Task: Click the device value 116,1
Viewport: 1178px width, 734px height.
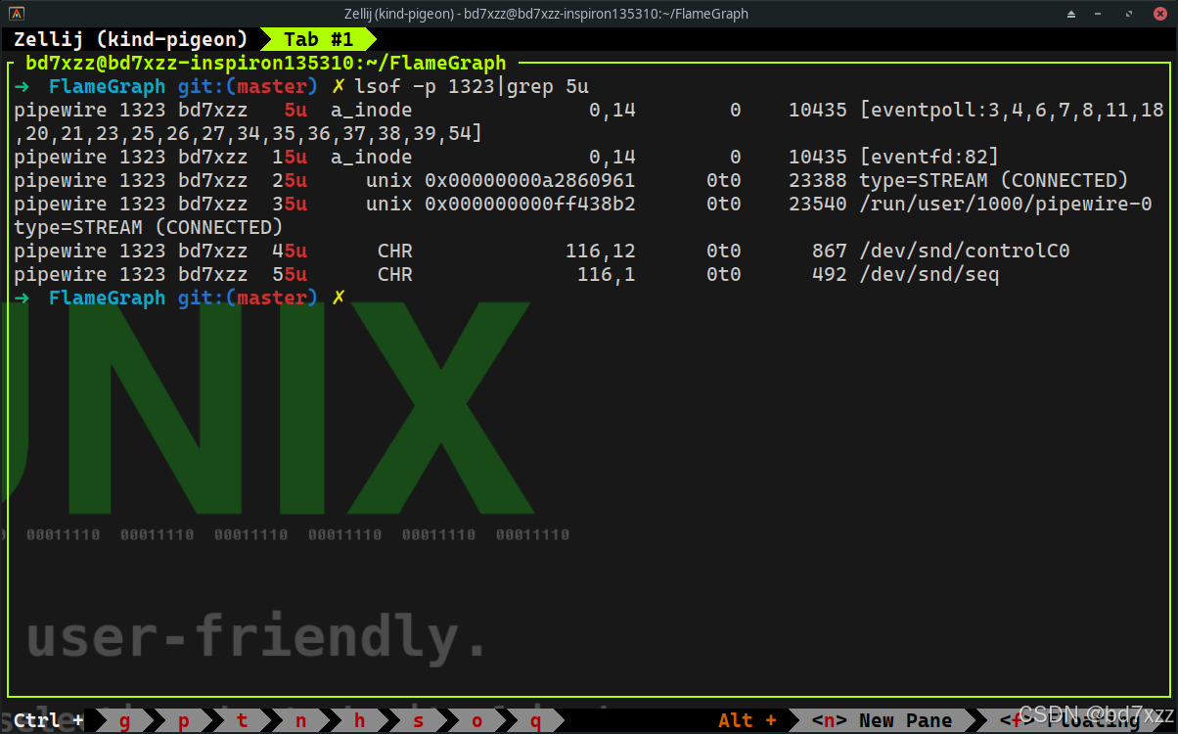Action: 607,275
